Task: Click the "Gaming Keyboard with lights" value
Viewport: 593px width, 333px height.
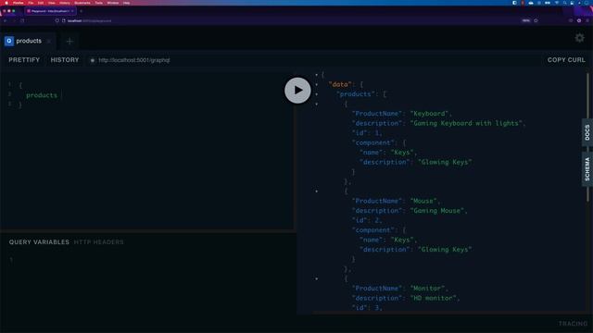Action: coord(466,123)
